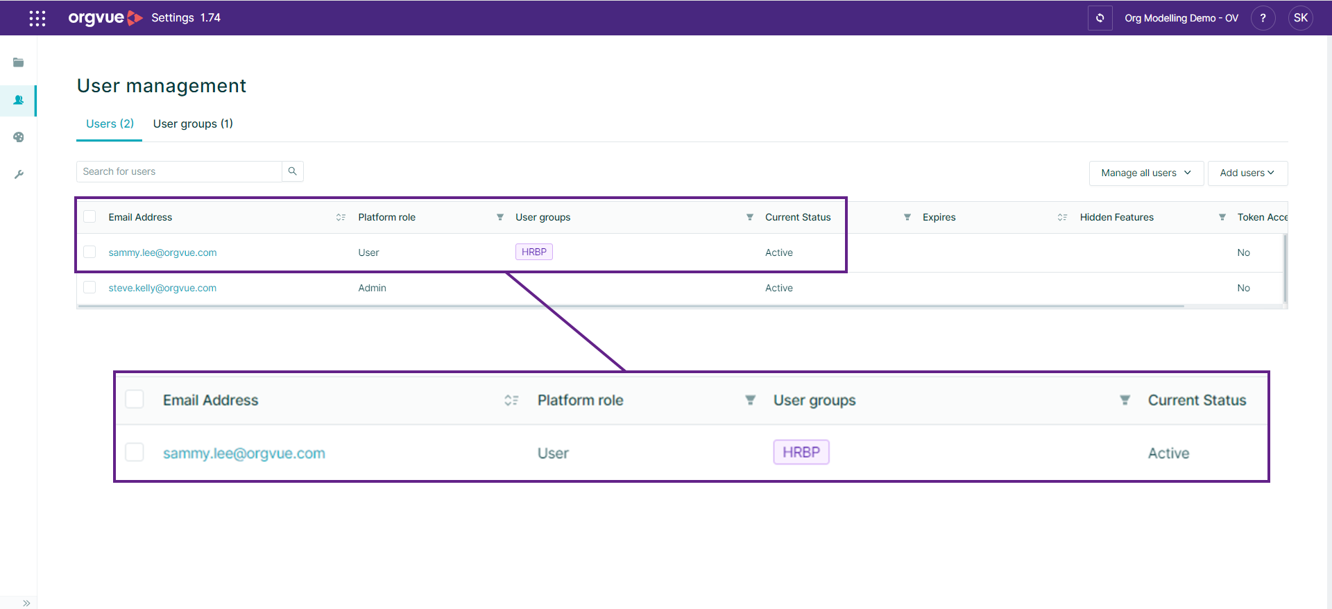Click Active status in sammy.lee row
The width and height of the screenshot is (1332, 609).
tap(778, 252)
